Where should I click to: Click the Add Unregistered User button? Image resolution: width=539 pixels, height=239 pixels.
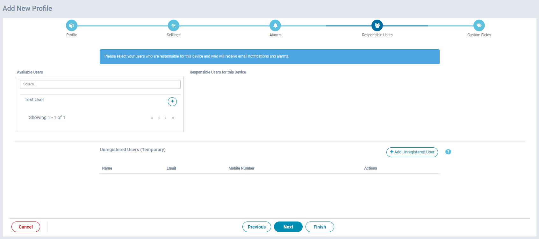tap(412, 152)
